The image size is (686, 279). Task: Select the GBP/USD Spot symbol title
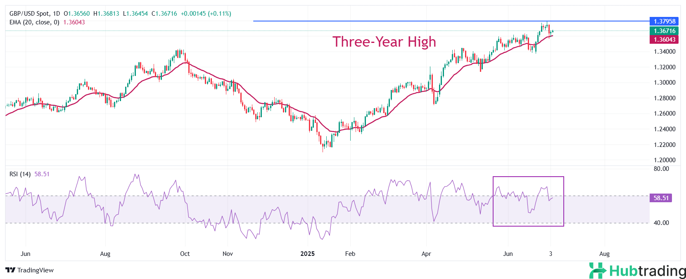[x=35, y=14]
